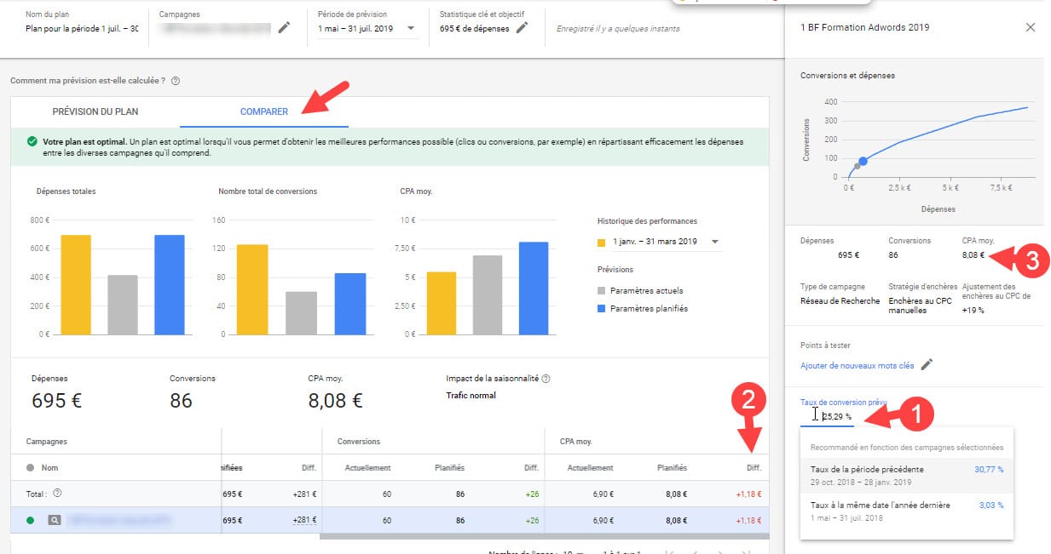Click the Taux de conversion prévu input field
The height and width of the screenshot is (554, 1051).
tap(835, 414)
